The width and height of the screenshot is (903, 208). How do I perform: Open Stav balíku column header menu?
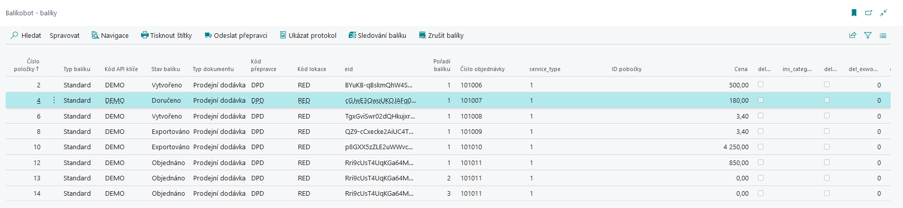pos(165,69)
